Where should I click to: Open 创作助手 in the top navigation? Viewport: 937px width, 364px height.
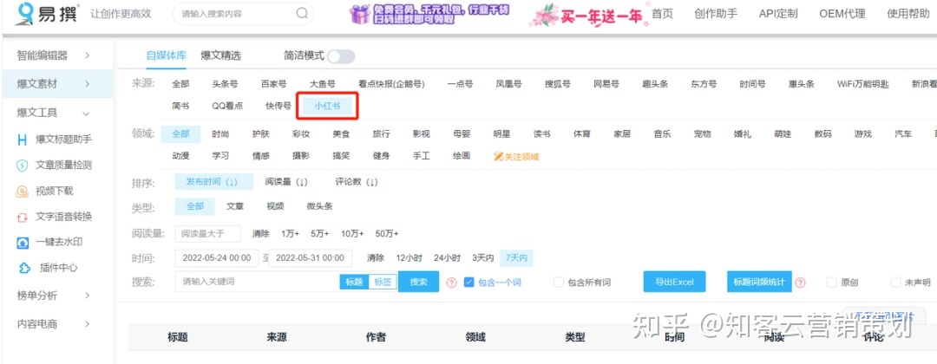[715, 14]
